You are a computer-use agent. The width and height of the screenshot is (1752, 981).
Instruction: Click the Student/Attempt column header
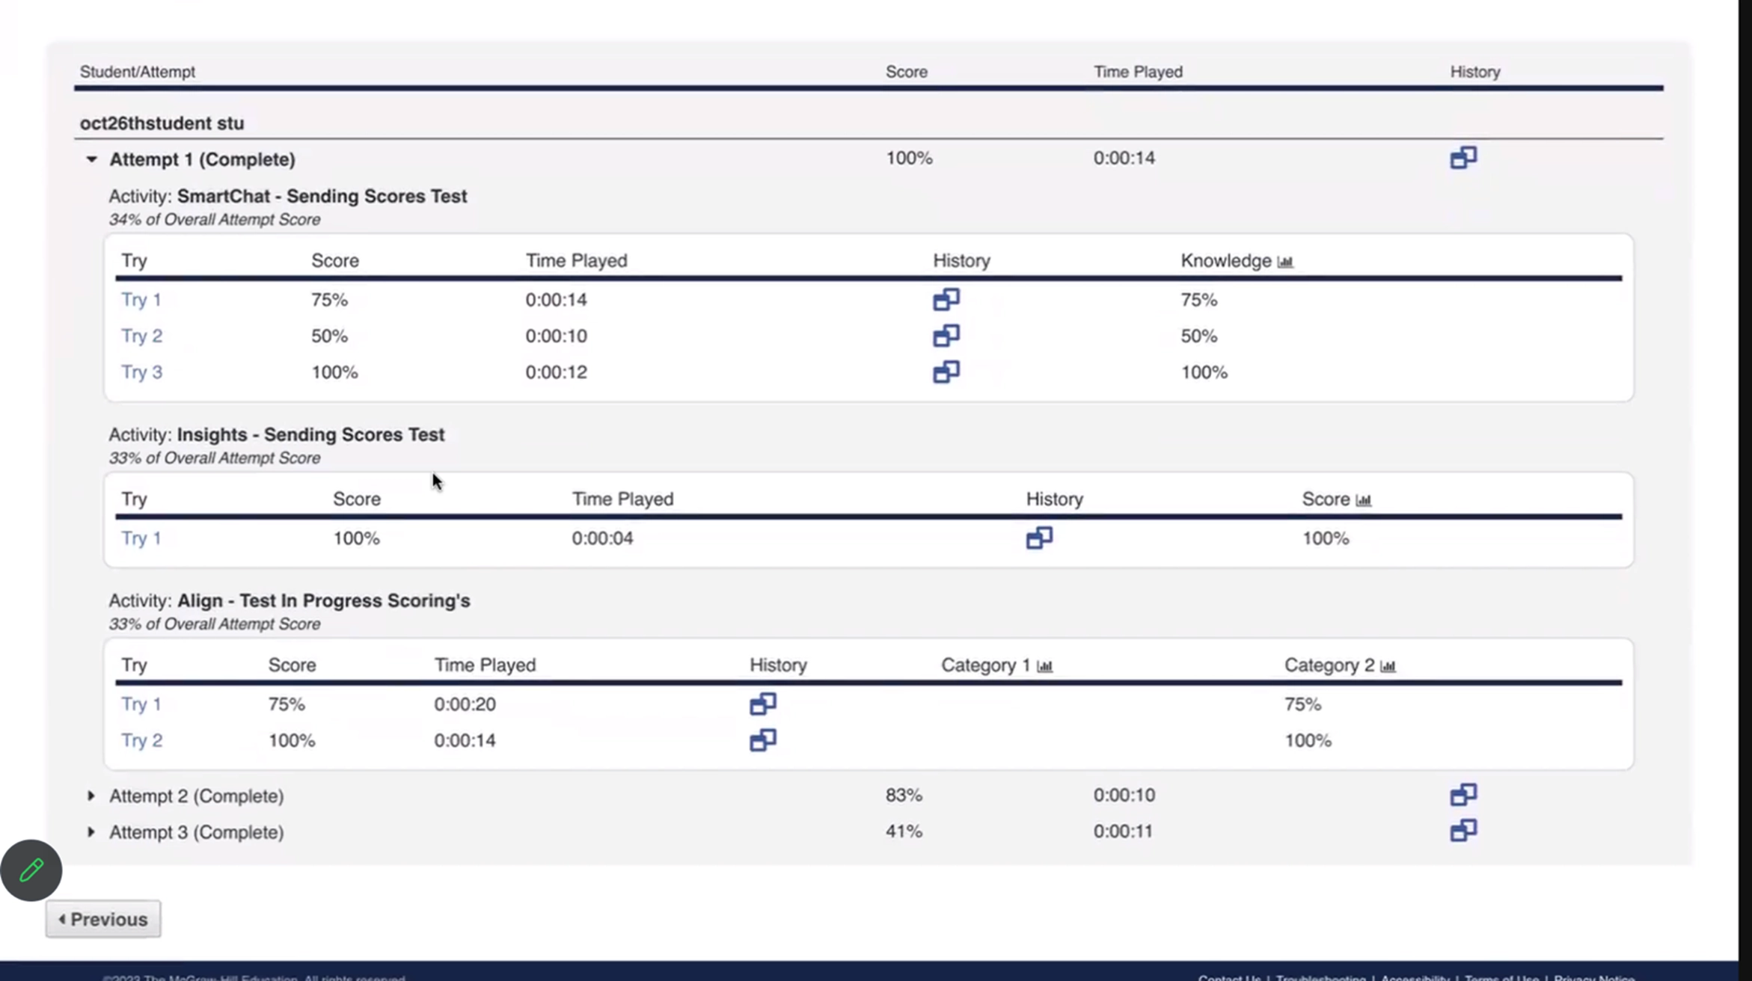(x=137, y=72)
